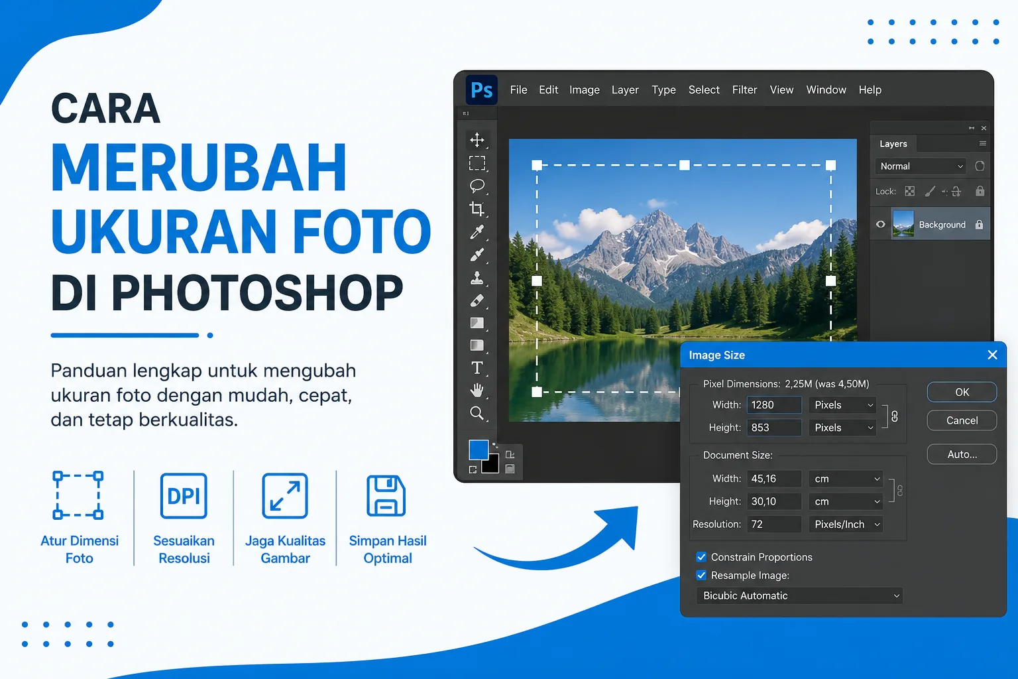
Task: Click the lock icon on the Background layer
Action: point(979,225)
